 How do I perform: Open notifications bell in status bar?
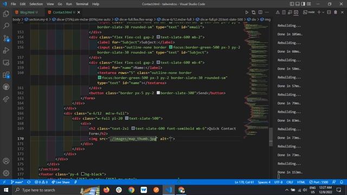pos(342,182)
